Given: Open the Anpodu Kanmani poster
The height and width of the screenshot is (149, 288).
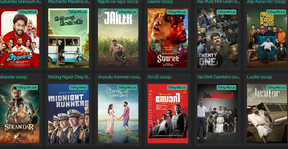Looking at the screenshot, I should [118, 114].
